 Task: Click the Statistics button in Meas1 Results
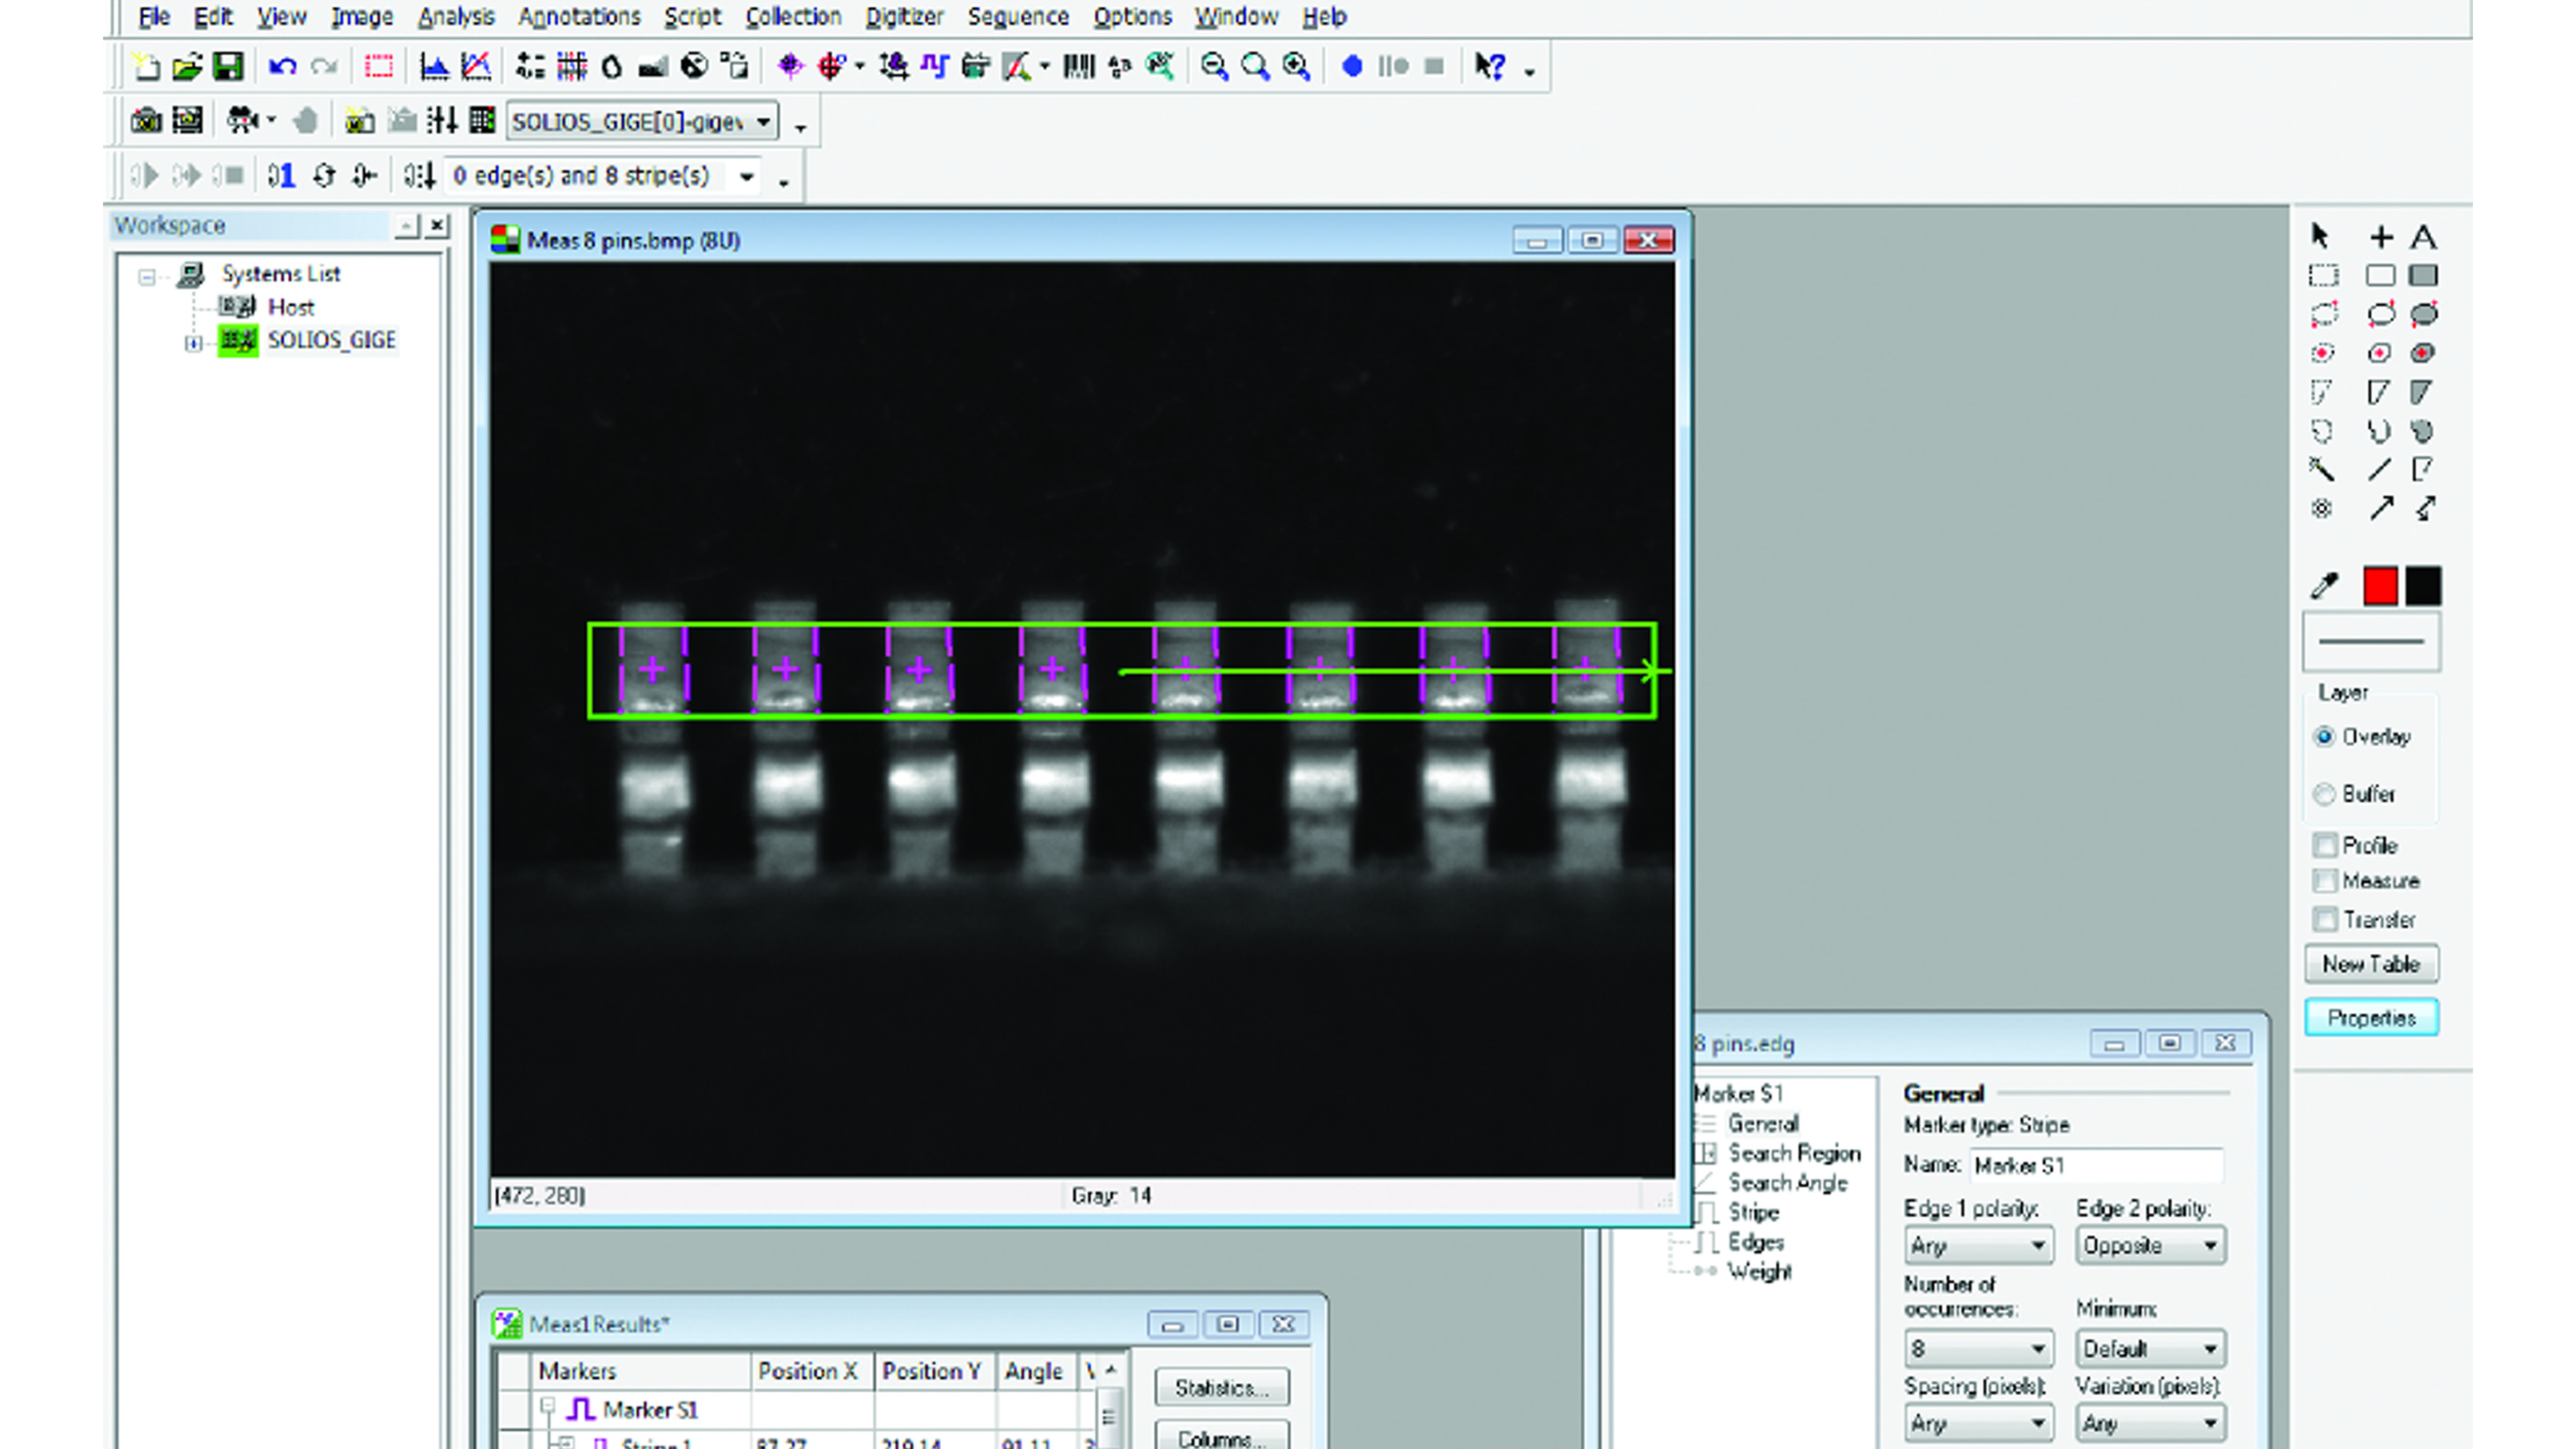point(1221,1388)
